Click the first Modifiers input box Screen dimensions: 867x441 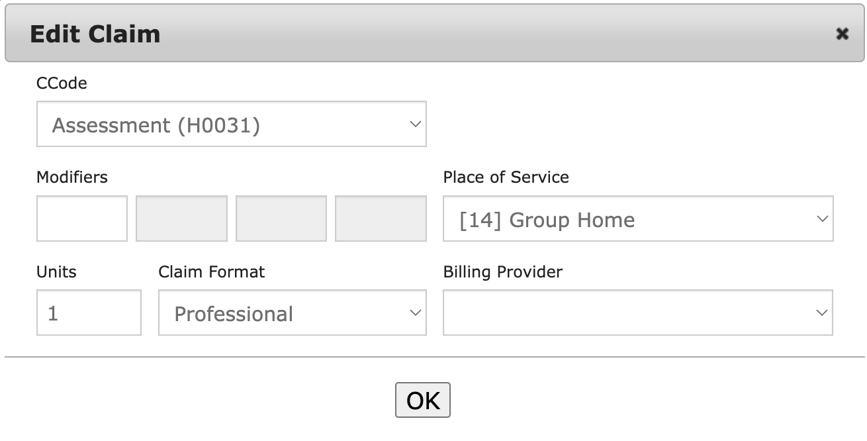point(82,219)
